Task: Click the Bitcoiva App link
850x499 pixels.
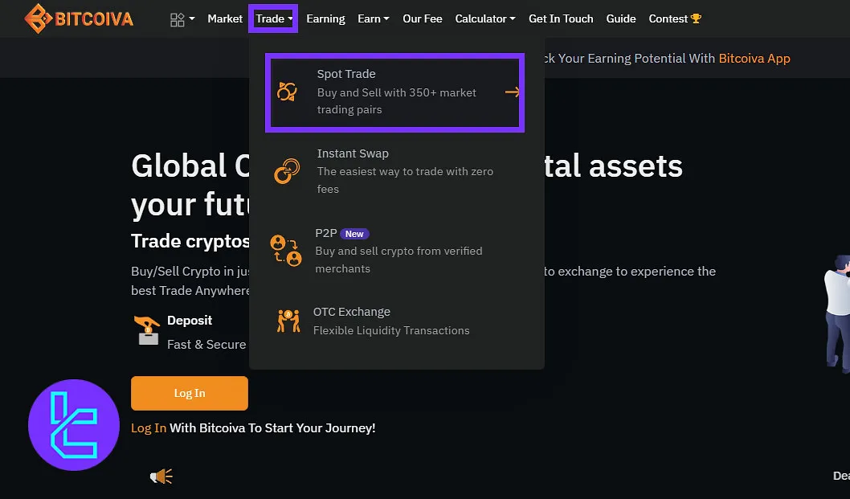Action: tap(754, 58)
